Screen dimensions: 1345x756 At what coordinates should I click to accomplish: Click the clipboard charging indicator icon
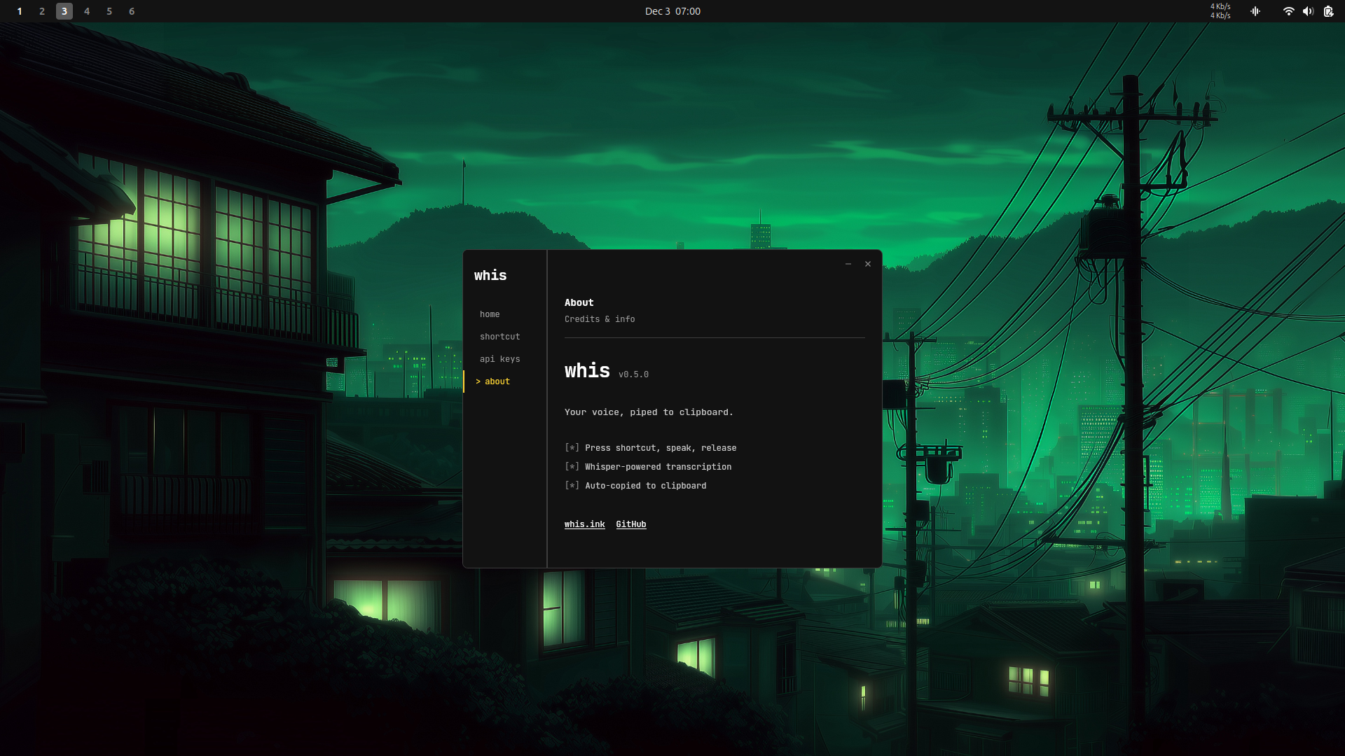click(1328, 11)
